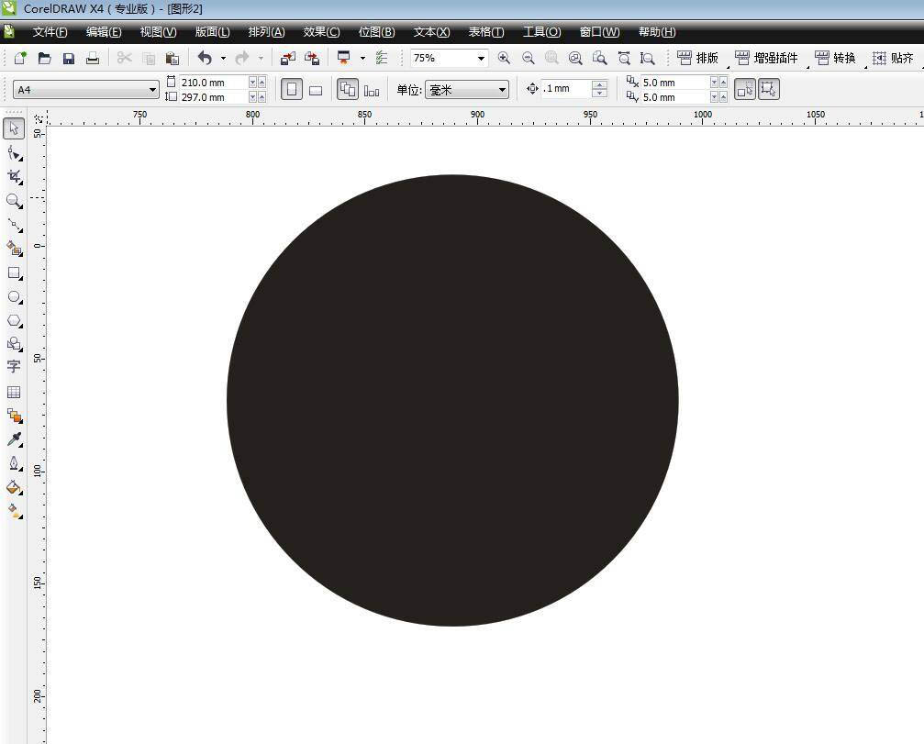Open the zoom level 75% dropdown
924x744 pixels.
(x=480, y=58)
